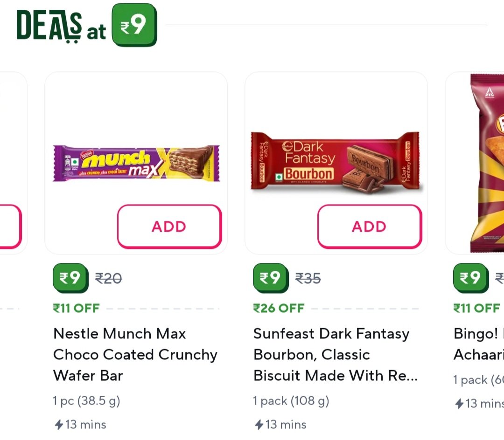The image size is (504, 440).
Task: Click the struck-through ₹35 original price
Action: 308,279
